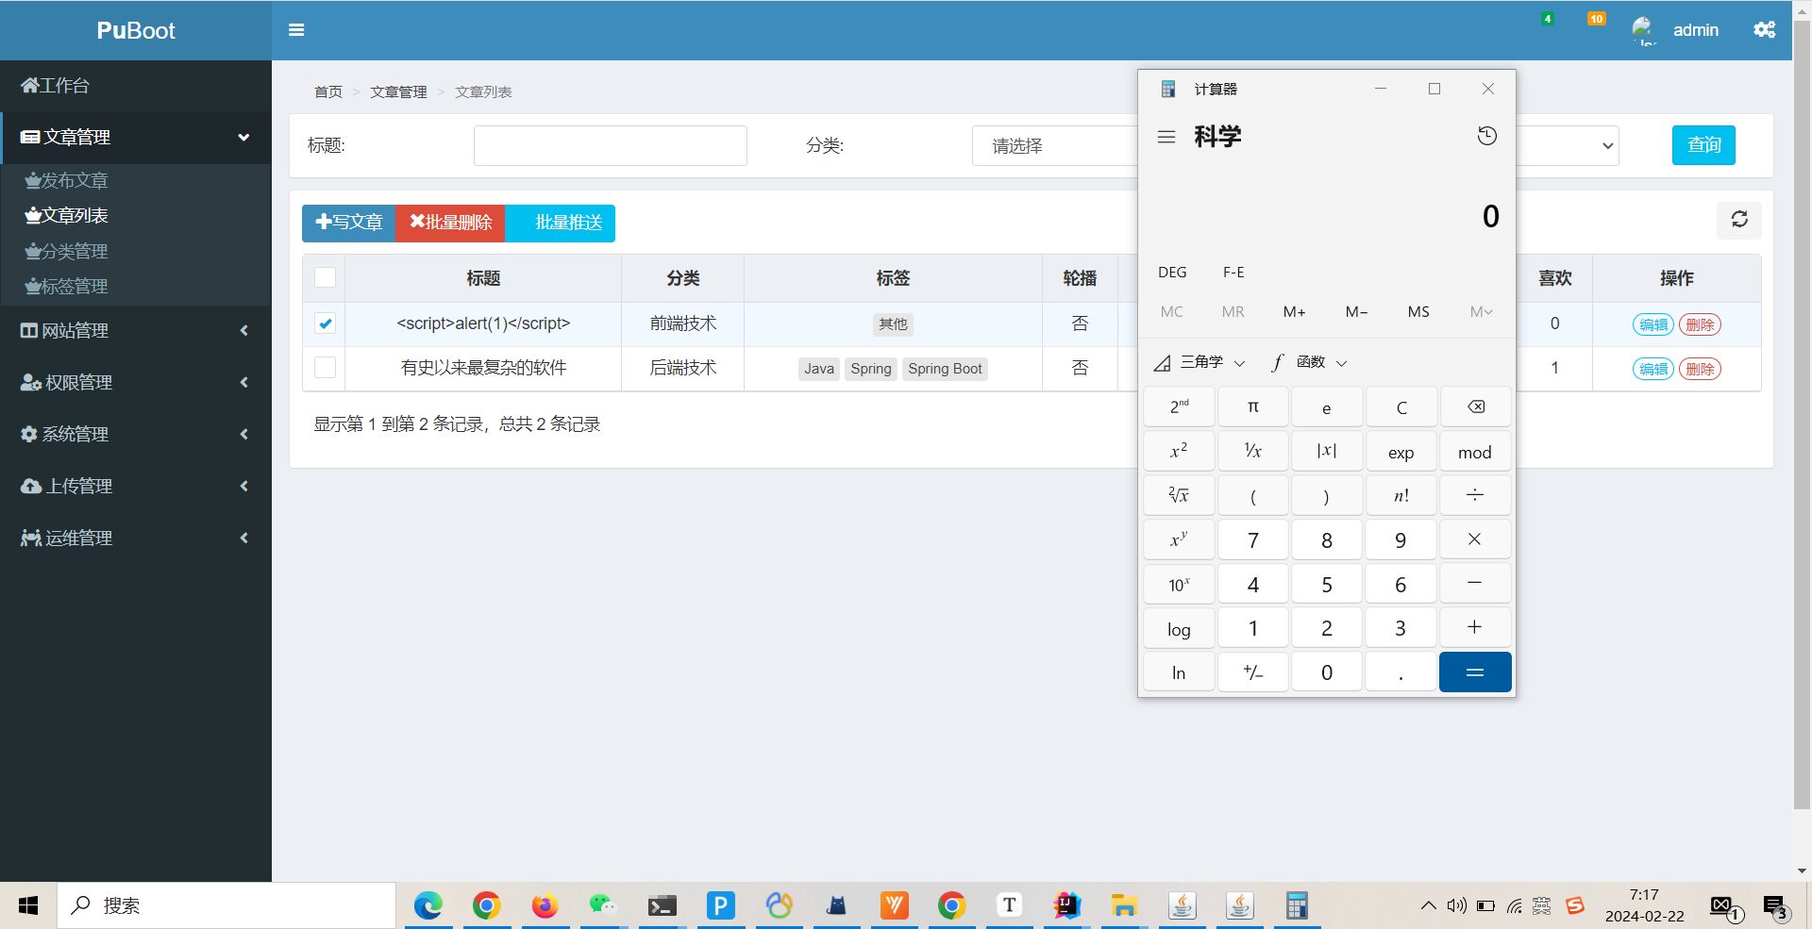Click the calculator x squared key

tap(1179, 451)
